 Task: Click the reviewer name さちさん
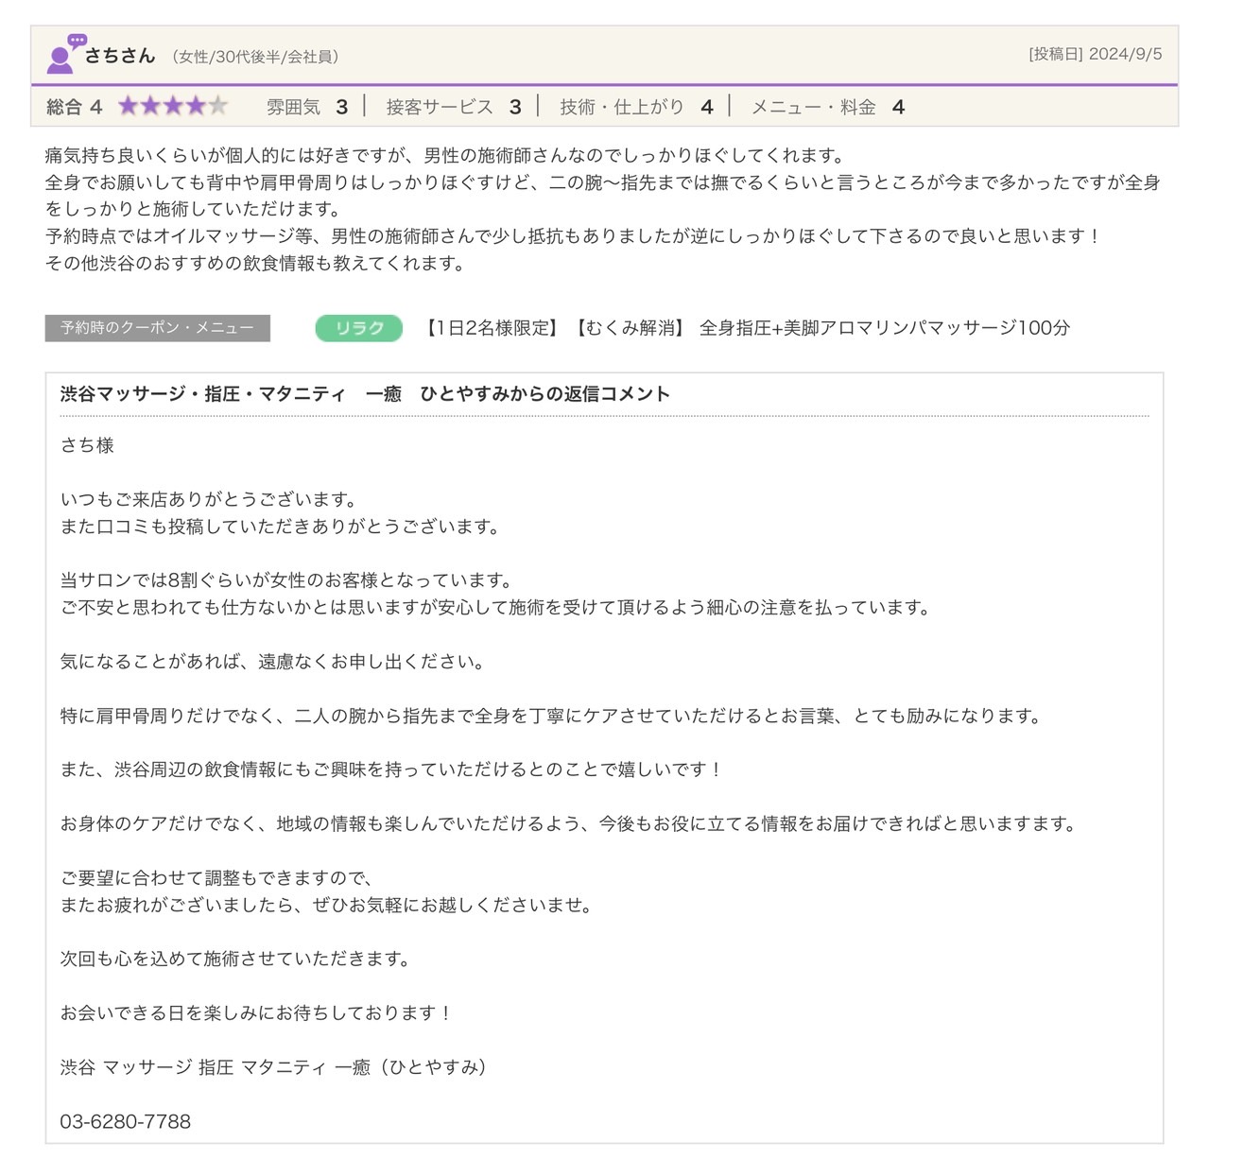(x=120, y=56)
